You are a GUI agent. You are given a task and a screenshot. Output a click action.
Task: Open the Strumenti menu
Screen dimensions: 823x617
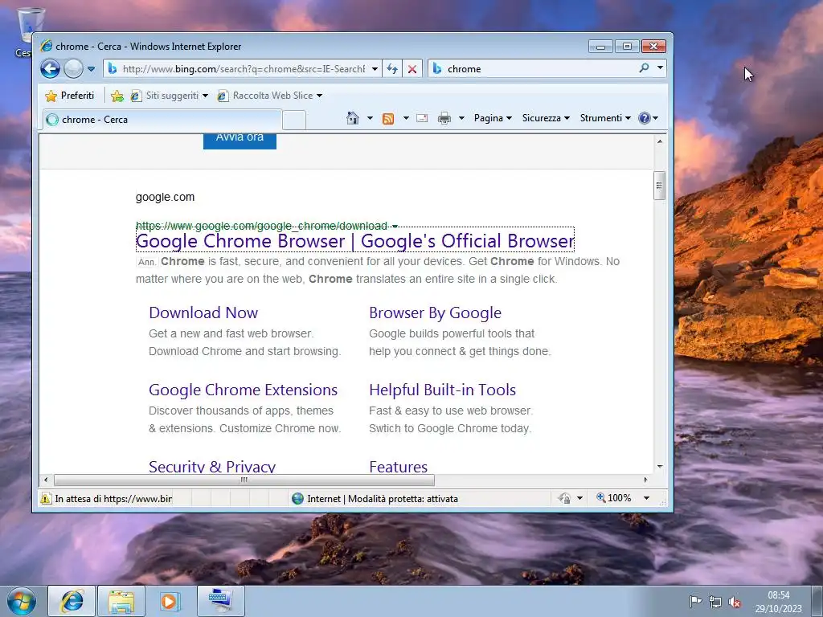click(605, 118)
